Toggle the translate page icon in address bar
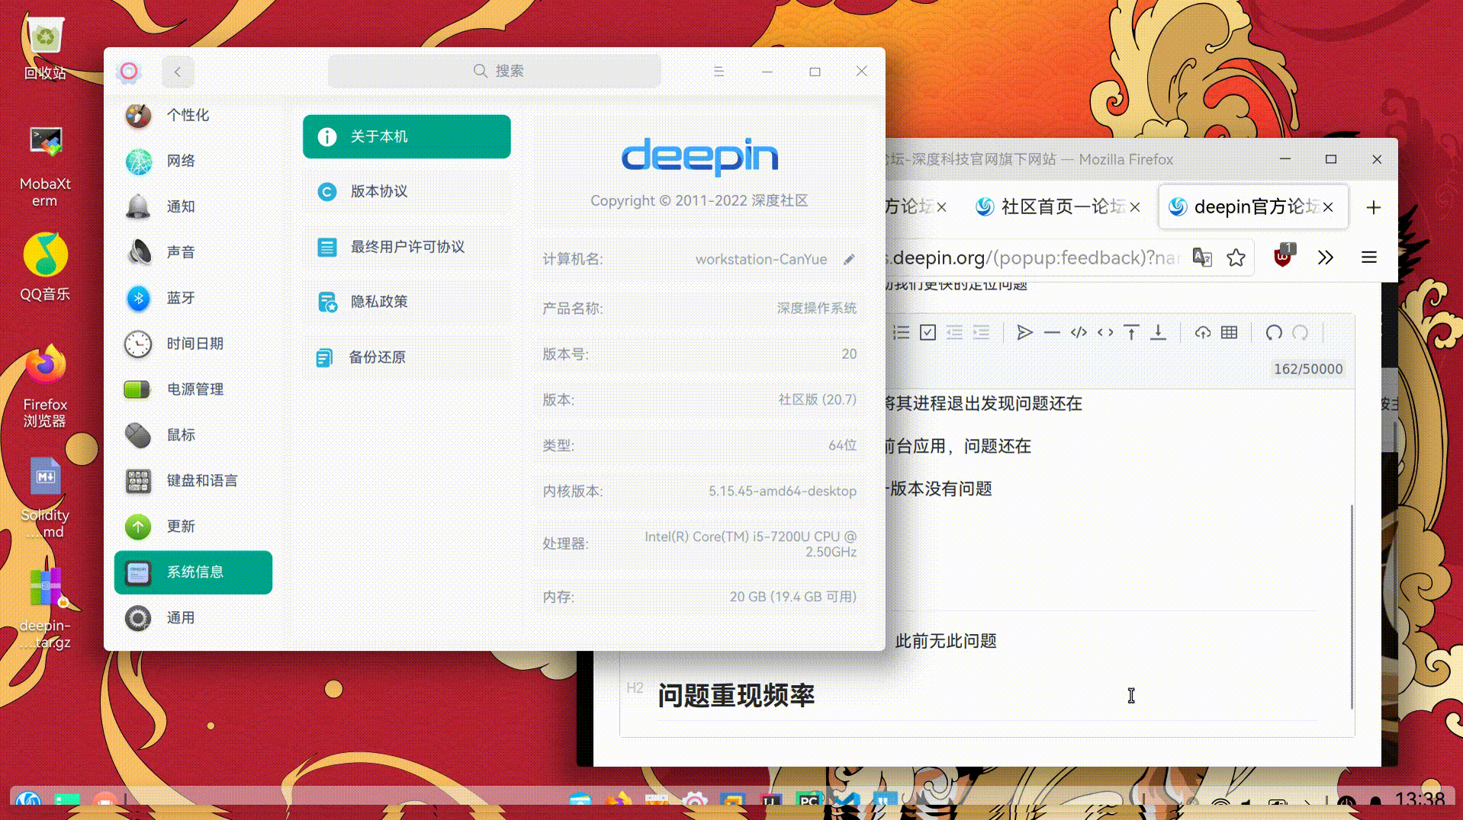This screenshot has width=1463, height=820. 1203,258
